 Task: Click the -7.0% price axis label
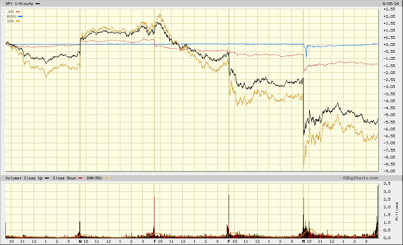389,143
